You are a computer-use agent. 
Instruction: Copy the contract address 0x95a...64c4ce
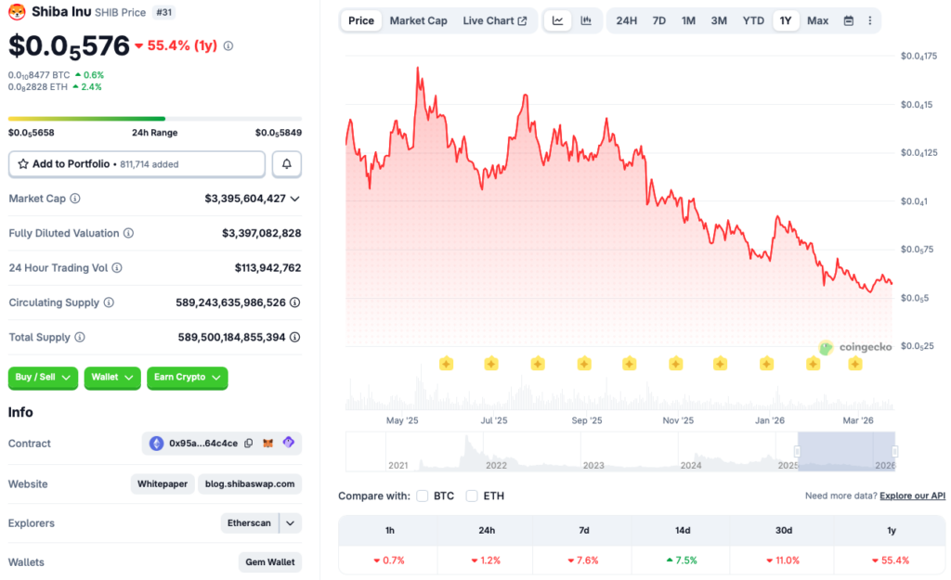(x=248, y=444)
